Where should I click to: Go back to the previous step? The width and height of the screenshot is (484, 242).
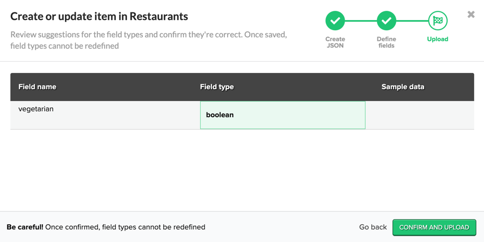[x=373, y=227]
